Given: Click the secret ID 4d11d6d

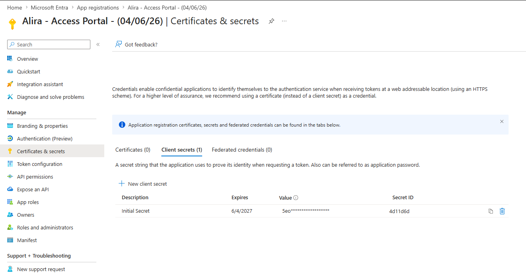Looking at the screenshot, I should [x=399, y=212].
